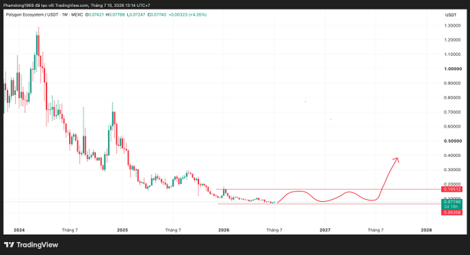
Task: Click the 1.10000 price axis label
Action: (452, 54)
